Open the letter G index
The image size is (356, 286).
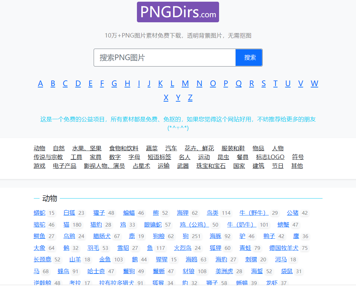click(x=114, y=83)
